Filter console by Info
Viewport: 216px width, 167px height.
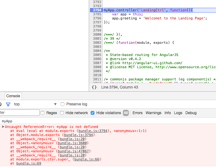pos(168,113)
